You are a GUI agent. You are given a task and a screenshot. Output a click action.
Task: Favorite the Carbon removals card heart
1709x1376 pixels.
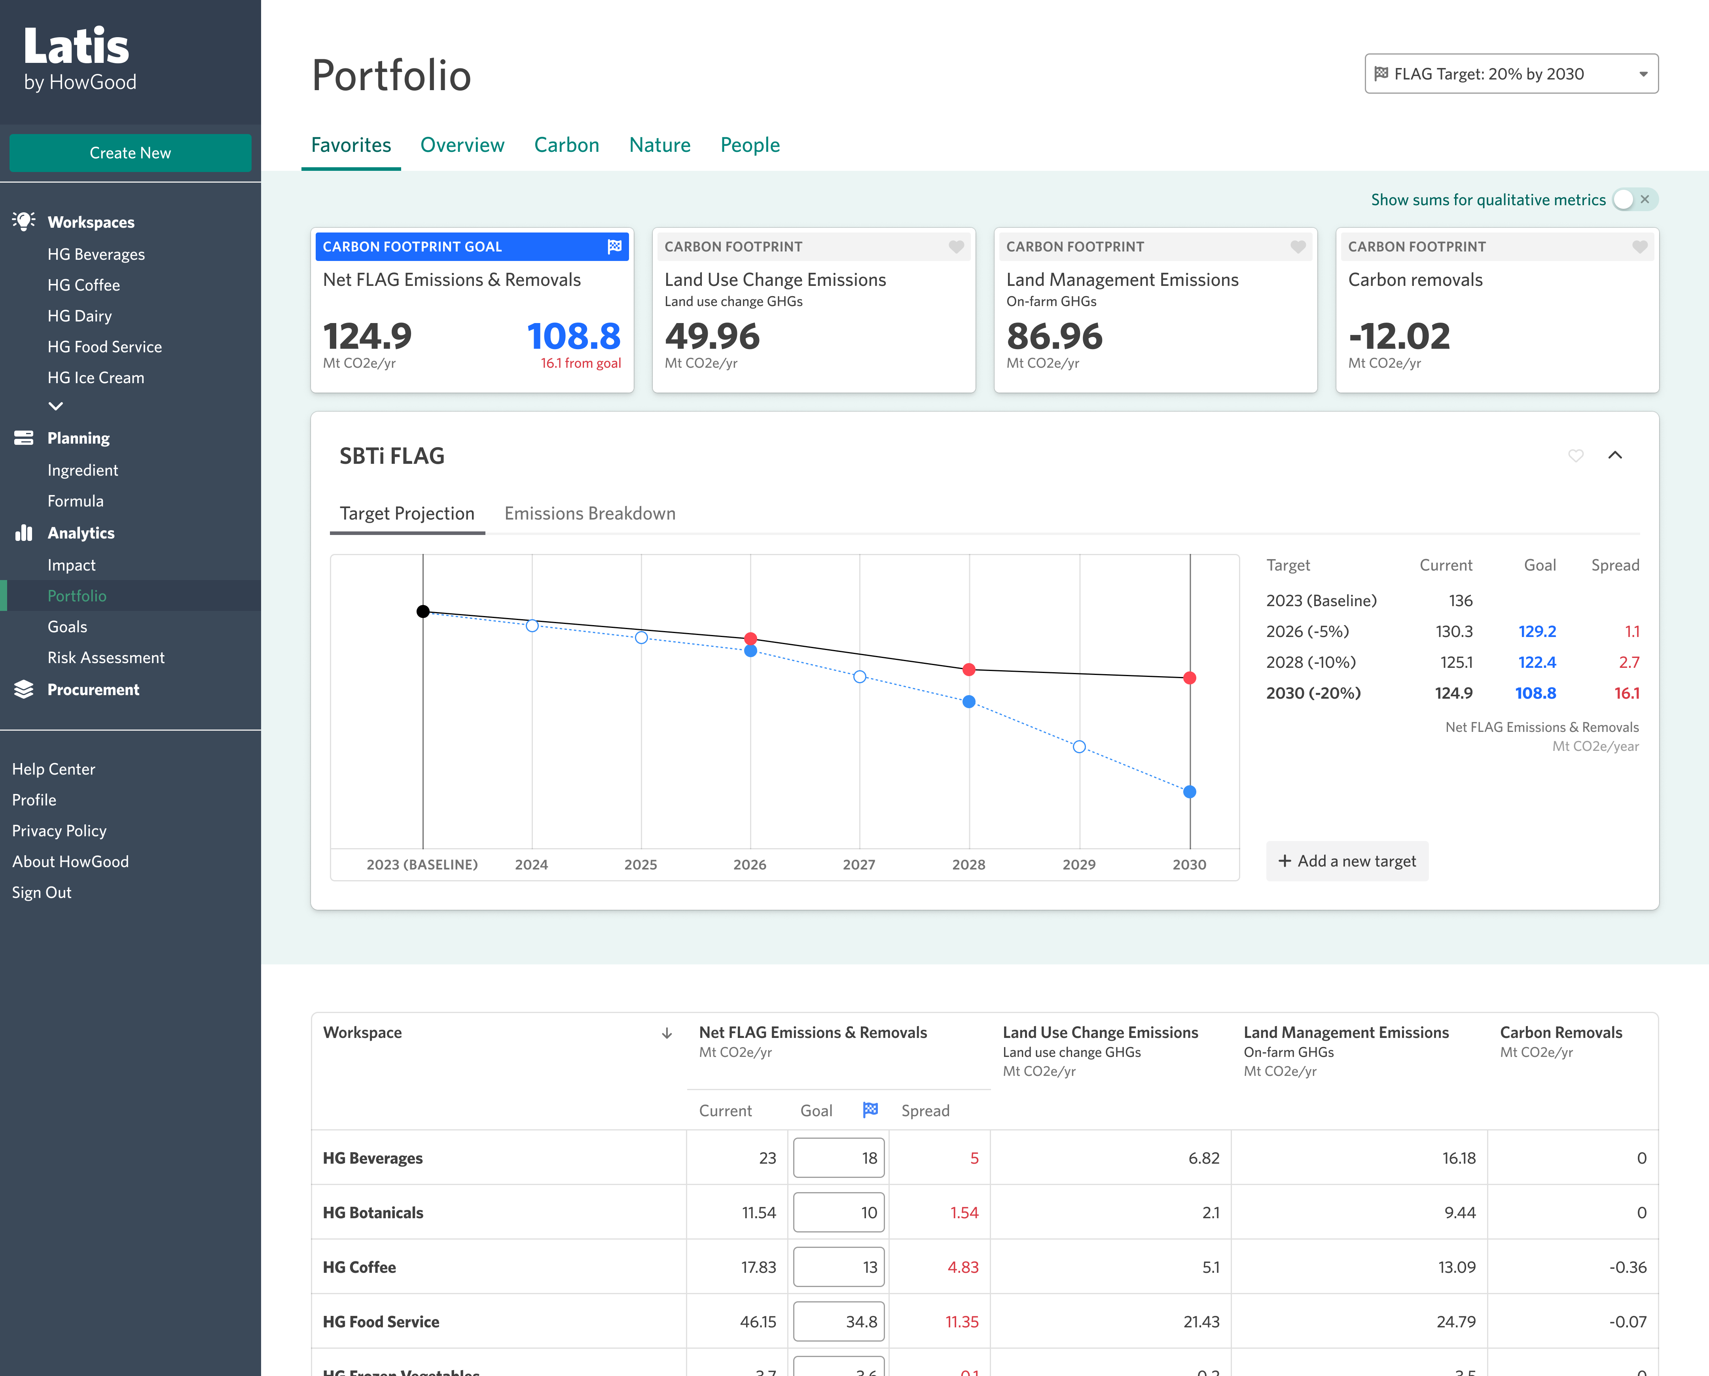[x=1640, y=246]
